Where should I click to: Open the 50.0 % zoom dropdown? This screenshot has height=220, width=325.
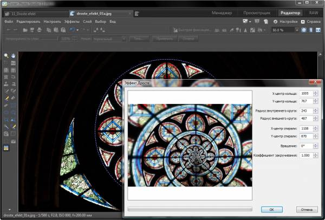(296, 30)
